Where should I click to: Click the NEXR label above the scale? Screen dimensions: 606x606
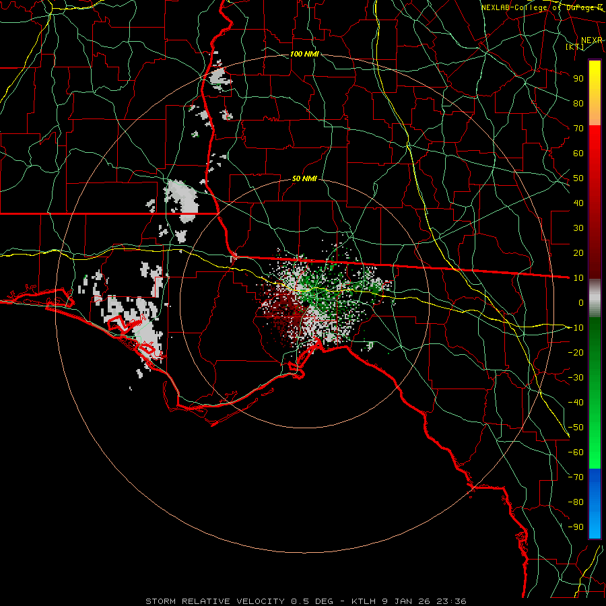[592, 40]
